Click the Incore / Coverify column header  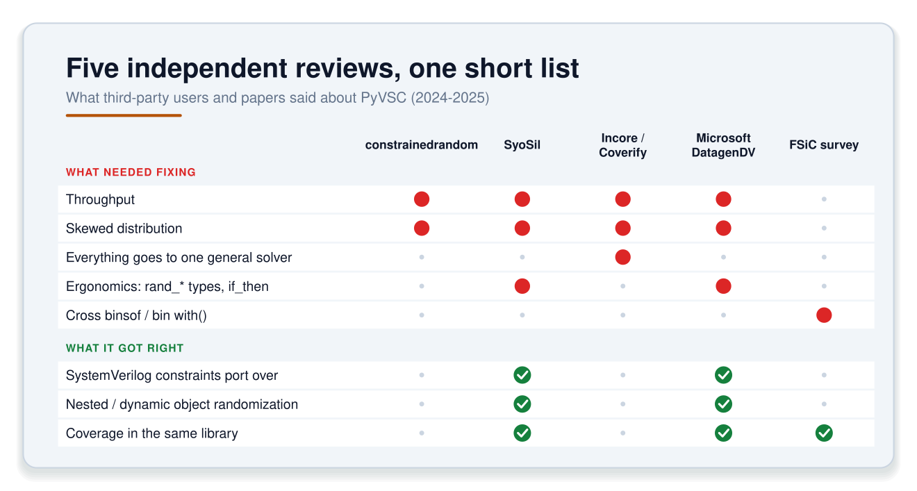pyautogui.click(x=623, y=145)
